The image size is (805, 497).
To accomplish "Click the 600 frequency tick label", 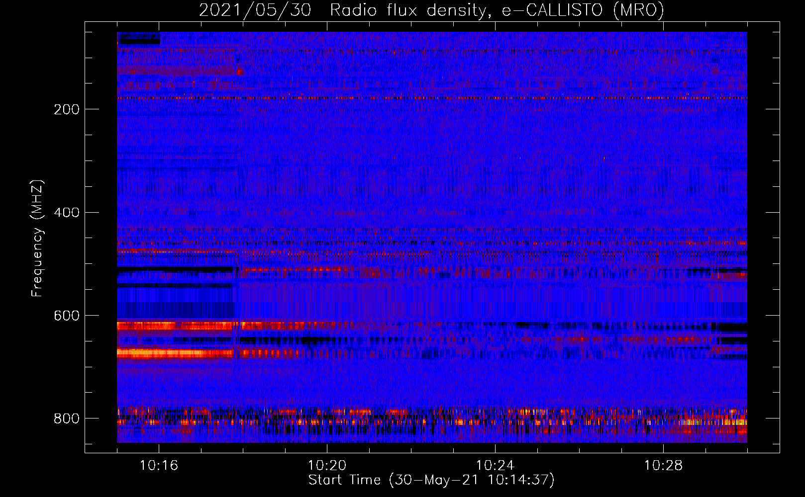I will (67, 316).
